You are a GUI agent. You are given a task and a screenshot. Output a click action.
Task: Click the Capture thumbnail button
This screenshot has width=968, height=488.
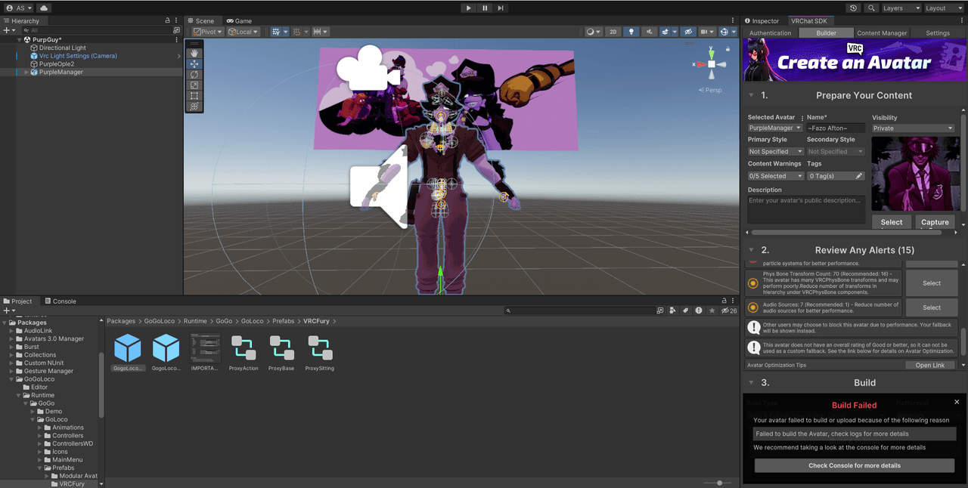tap(935, 222)
